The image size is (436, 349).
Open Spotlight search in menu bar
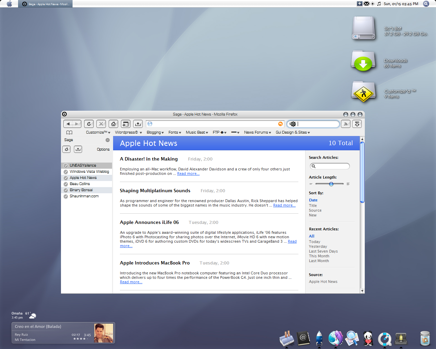click(426, 4)
